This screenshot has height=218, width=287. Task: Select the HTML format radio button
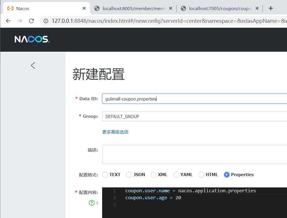tap(201, 175)
